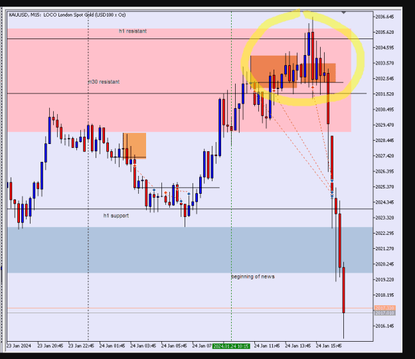Select the small orange rectangle above 24 Jan 03:45

pyautogui.click(x=134, y=146)
